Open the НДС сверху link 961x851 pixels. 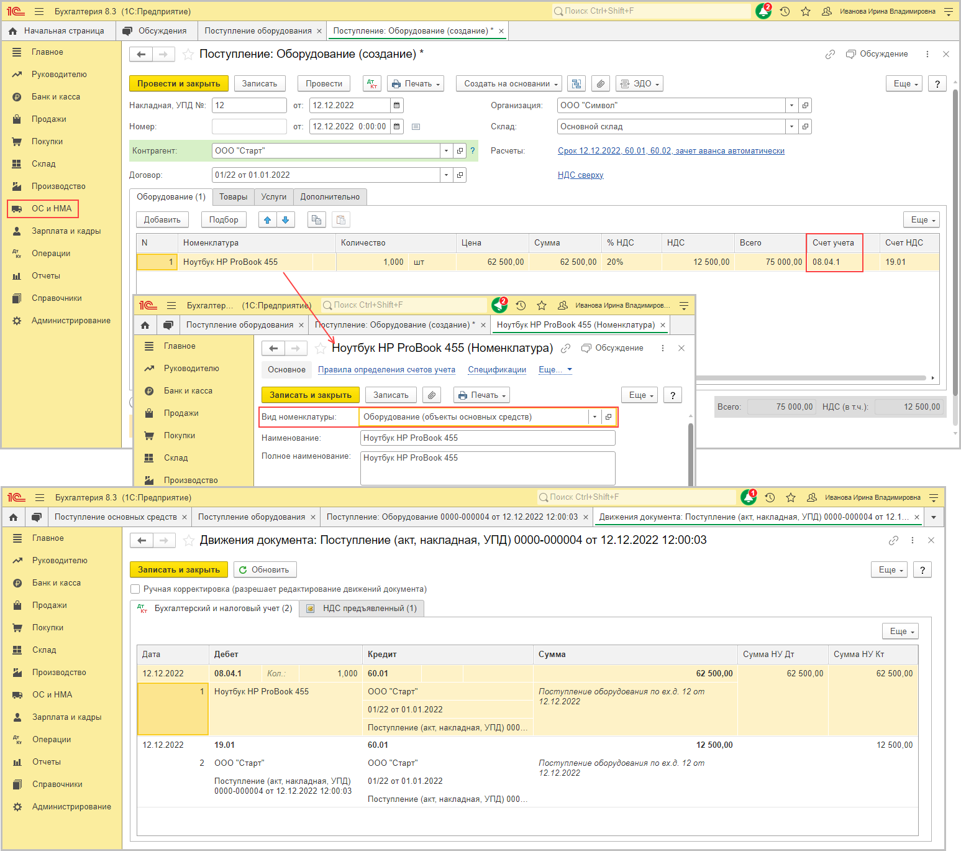point(580,175)
